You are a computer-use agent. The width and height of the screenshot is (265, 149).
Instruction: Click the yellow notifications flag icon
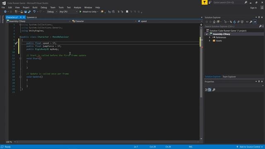tap(205, 2)
